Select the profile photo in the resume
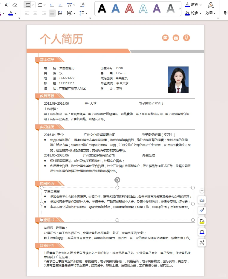This screenshot has width=228, height=279. pos(178,80)
